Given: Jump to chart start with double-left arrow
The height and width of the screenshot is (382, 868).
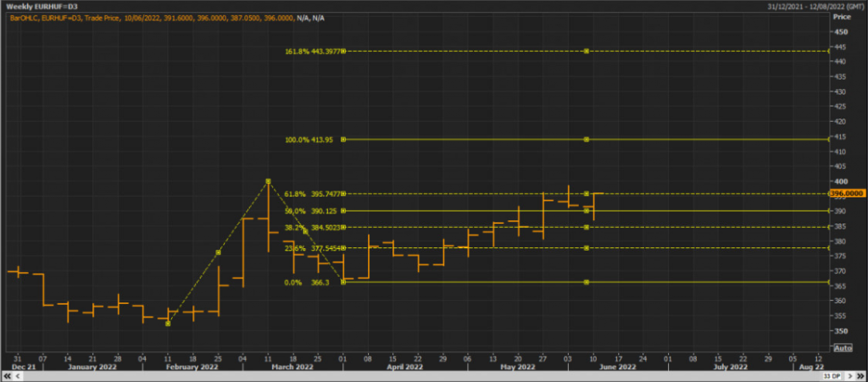Looking at the screenshot, I should pyautogui.click(x=7, y=376).
